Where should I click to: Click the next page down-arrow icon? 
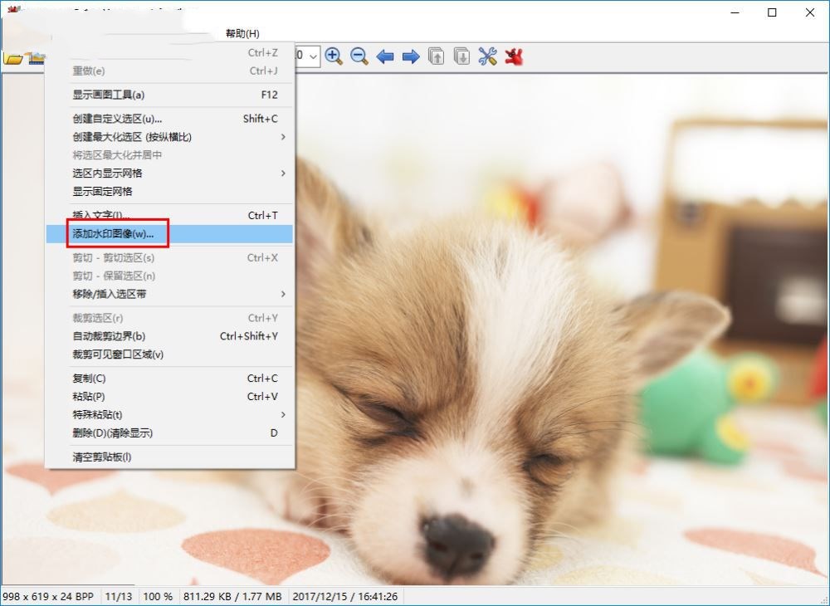coord(461,56)
